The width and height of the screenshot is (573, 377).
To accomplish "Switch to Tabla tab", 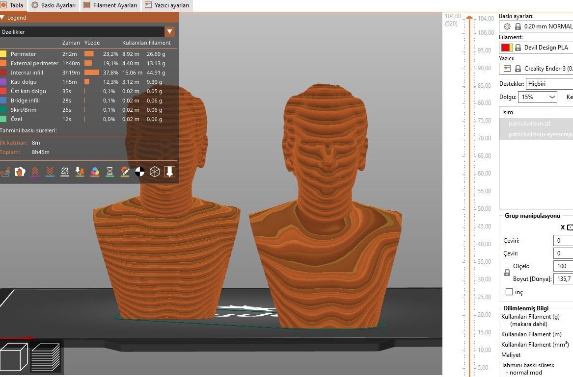I will tap(12, 5).
